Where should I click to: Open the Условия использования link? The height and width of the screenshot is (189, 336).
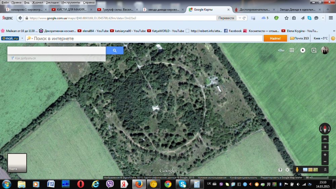point(212,178)
